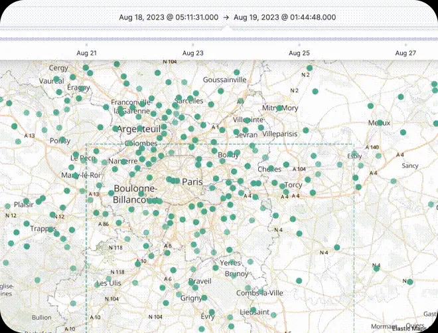Click the Argenteuil label on the map
The height and width of the screenshot is (333, 438).
pos(139,128)
